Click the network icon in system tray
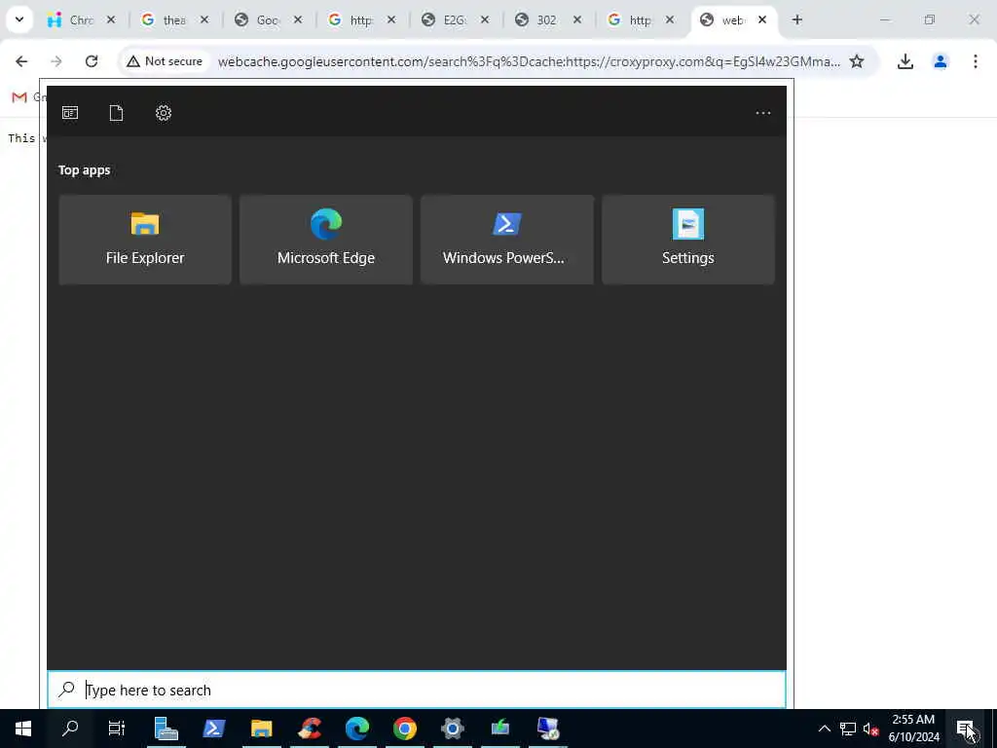This screenshot has height=748, width=997. coord(848,729)
